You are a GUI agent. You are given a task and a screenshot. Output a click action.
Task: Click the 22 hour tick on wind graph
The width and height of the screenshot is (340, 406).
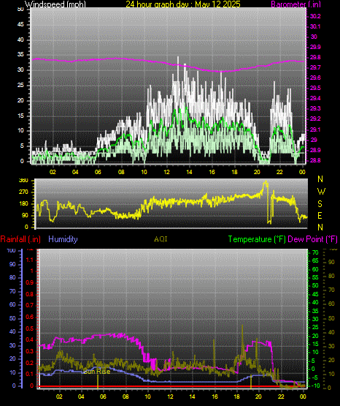pos(279,172)
